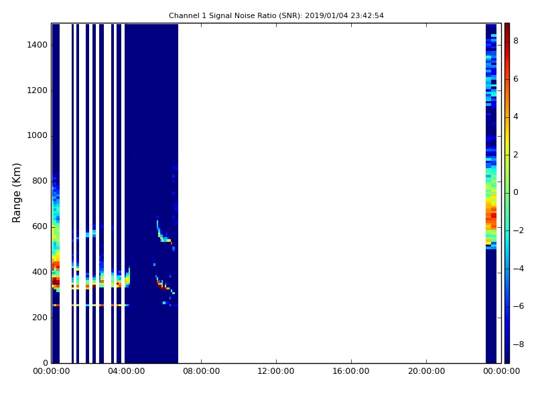Viewport: 536px width, 402px height.
Task: Click the green midpoint of the SNR colorbar
Action: [507, 193]
